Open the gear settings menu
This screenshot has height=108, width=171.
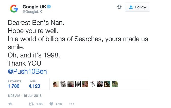(x=119, y=7)
